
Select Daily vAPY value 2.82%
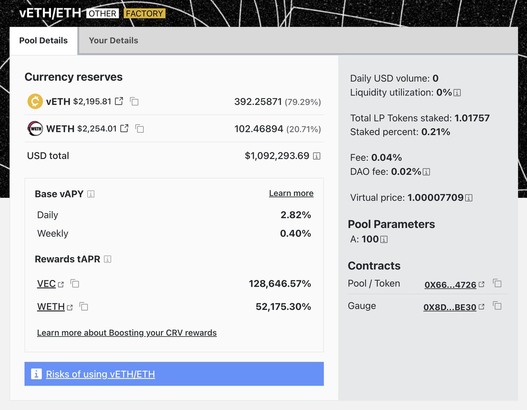296,215
